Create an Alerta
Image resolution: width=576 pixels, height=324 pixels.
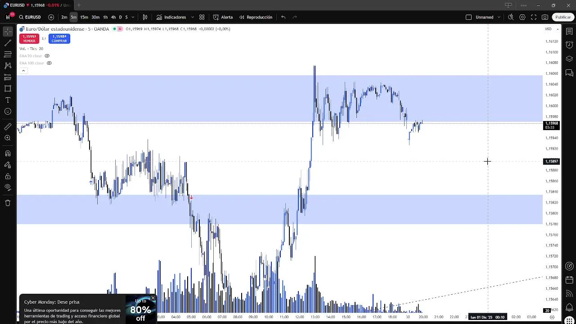coord(223,17)
